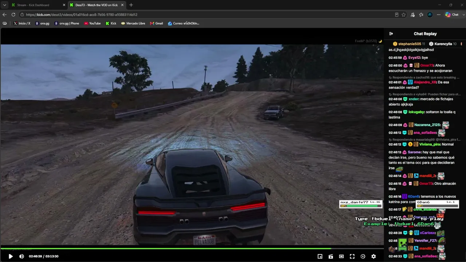466x262 pixels.
Task: Select the DessT3 VOD on Kick tab
Action: point(96,5)
